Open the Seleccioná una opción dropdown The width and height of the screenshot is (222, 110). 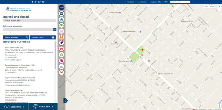point(30,29)
